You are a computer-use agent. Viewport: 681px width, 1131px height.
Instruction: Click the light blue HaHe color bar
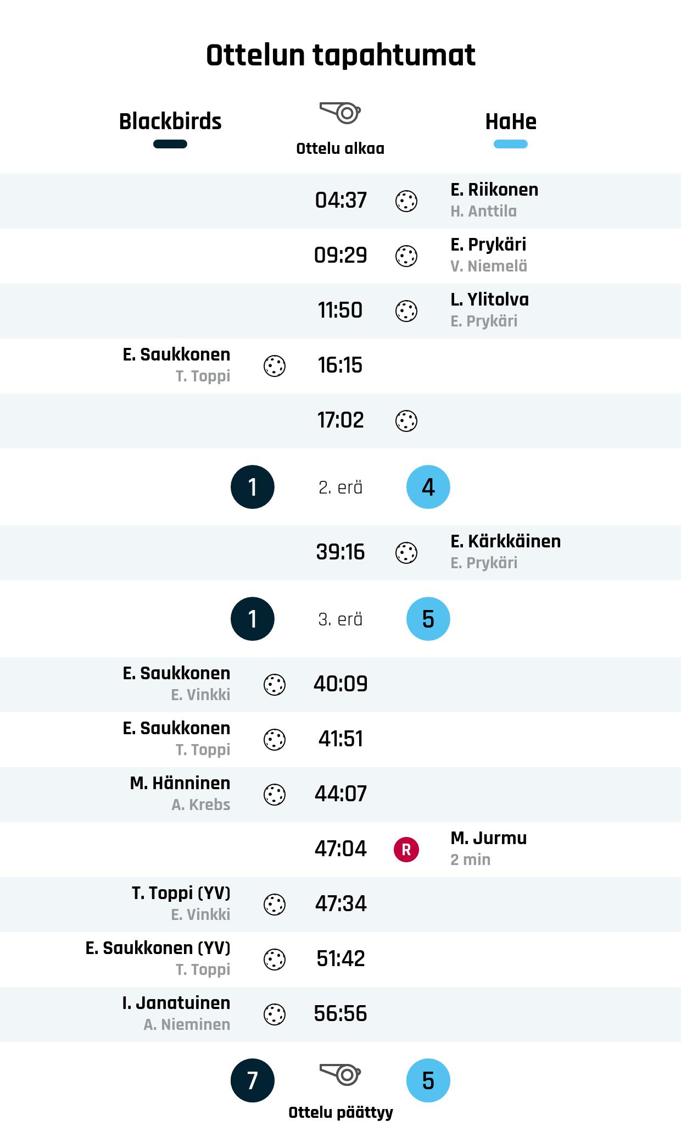pos(511,144)
